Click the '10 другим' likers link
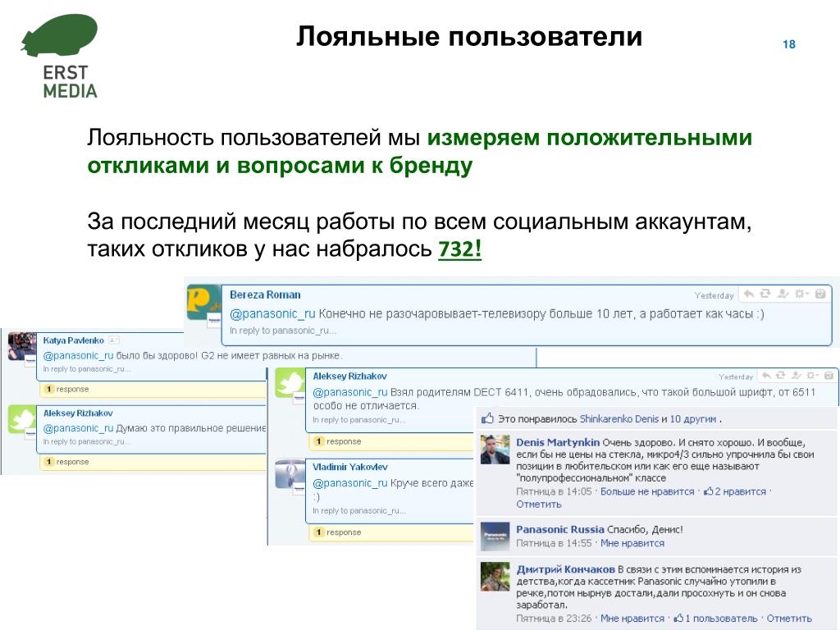840x630 pixels. point(692,419)
